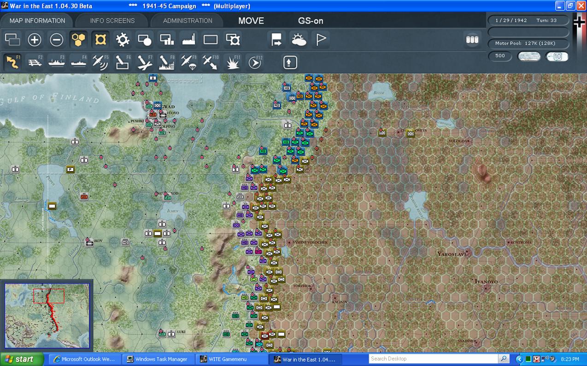Select the F2 rail movement mode icon
Screen dimensions: 587x366
tap(35, 62)
